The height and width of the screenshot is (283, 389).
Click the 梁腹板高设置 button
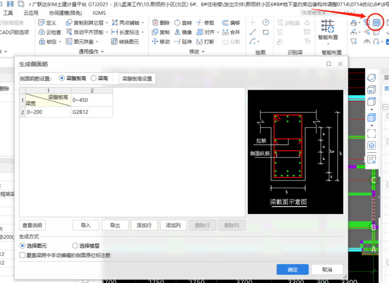pyautogui.click(x=137, y=78)
